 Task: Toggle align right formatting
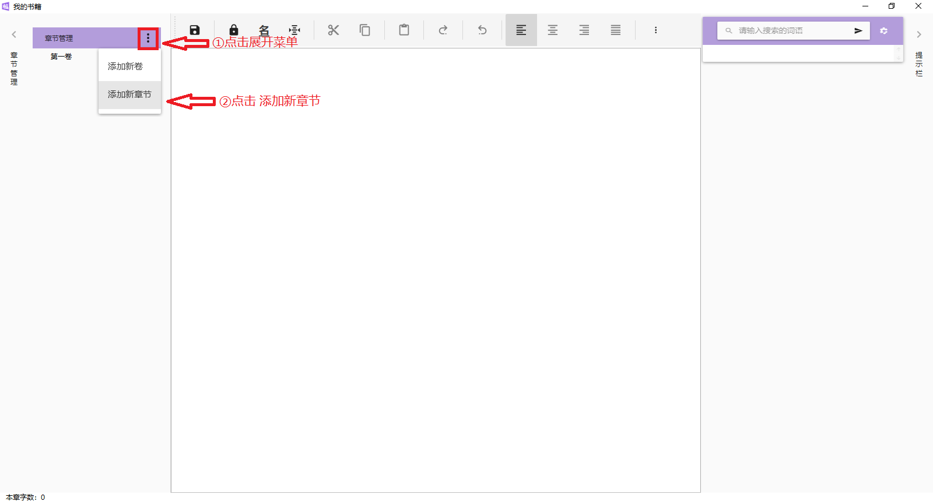tap(584, 30)
